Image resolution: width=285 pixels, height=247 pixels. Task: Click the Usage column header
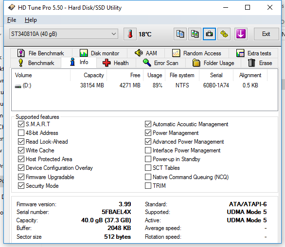click(154, 75)
